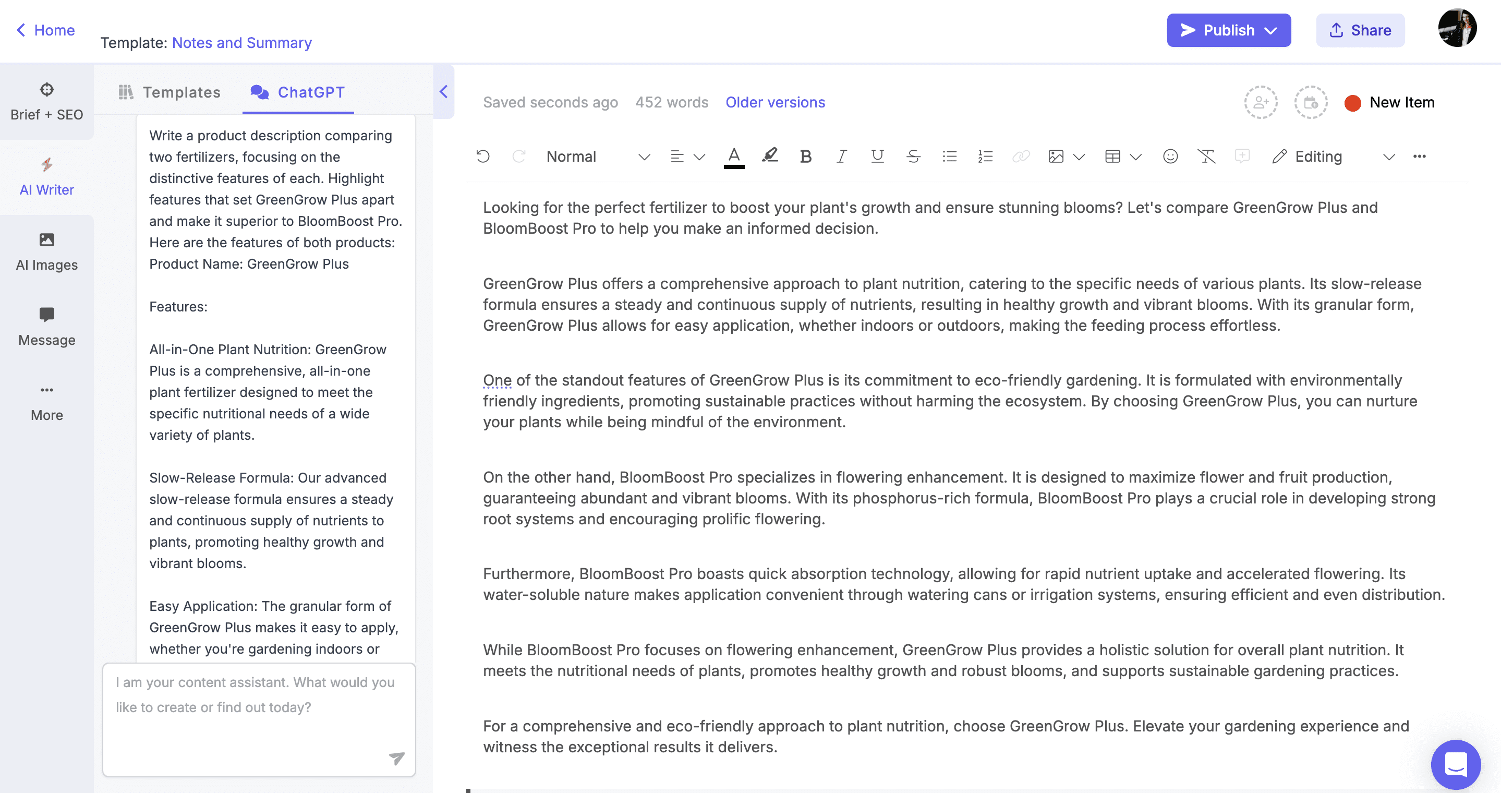Click the insert link icon
Viewport: 1501px width, 793px height.
pyautogui.click(x=1021, y=156)
